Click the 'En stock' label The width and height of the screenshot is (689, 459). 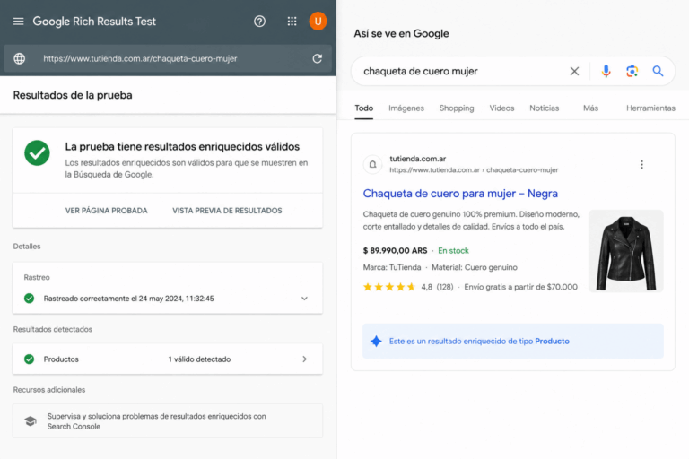click(x=453, y=250)
